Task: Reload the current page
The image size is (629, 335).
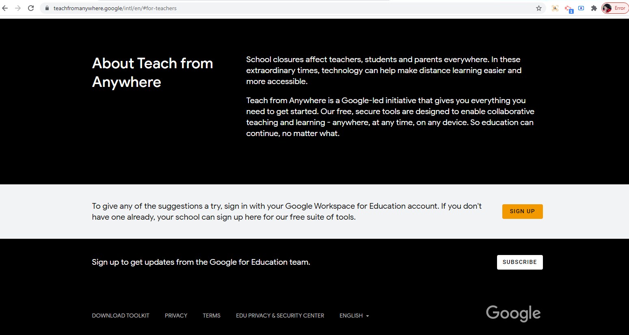Action: (31, 8)
